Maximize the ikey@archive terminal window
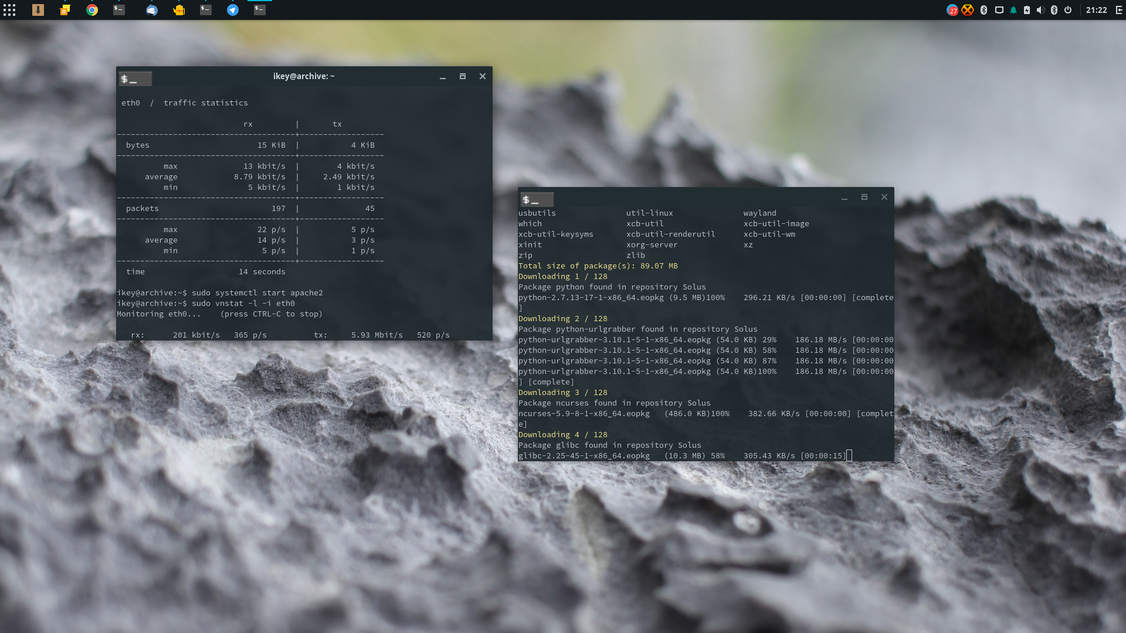This screenshot has height=633, width=1126. tap(463, 76)
